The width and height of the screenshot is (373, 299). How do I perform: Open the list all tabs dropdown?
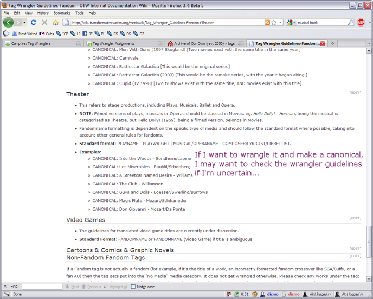pyautogui.click(x=369, y=43)
